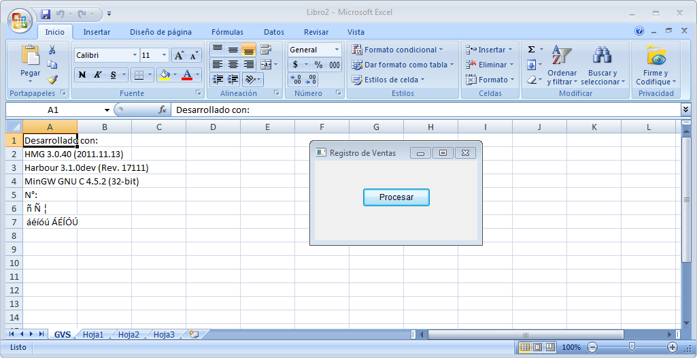Toggle underline S formatting
The image size is (697, 358).
113,75
